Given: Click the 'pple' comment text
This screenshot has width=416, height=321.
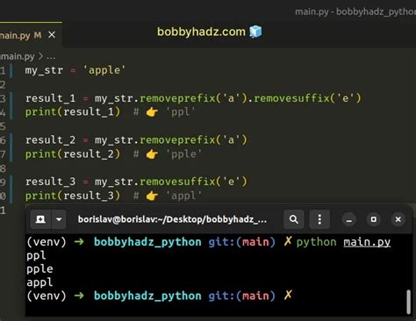Looking at the screenshot, I should [183, 154].
